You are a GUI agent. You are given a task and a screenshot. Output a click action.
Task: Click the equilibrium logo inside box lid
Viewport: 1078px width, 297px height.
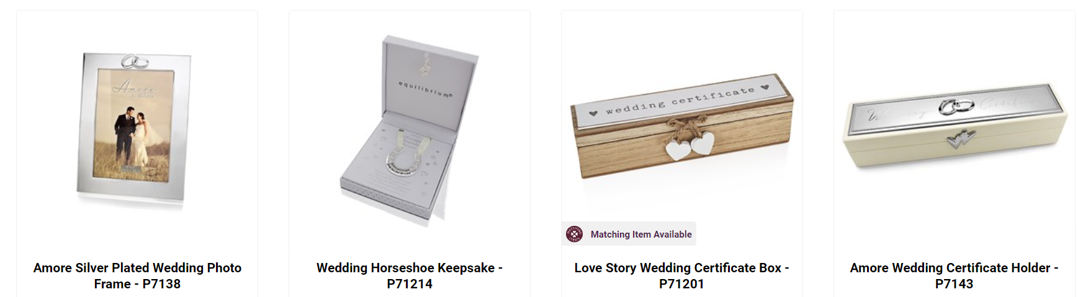(426, 89)
